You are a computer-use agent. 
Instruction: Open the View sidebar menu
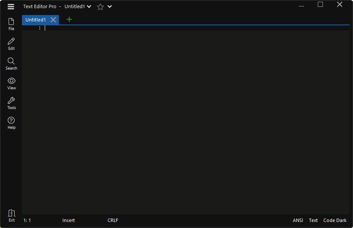[11, 83]
